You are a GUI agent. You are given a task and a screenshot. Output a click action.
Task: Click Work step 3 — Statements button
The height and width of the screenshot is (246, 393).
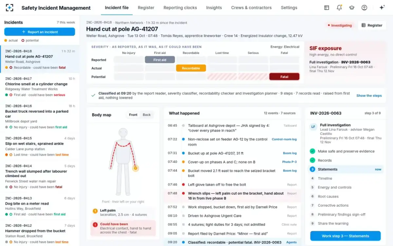click(345, 236)
